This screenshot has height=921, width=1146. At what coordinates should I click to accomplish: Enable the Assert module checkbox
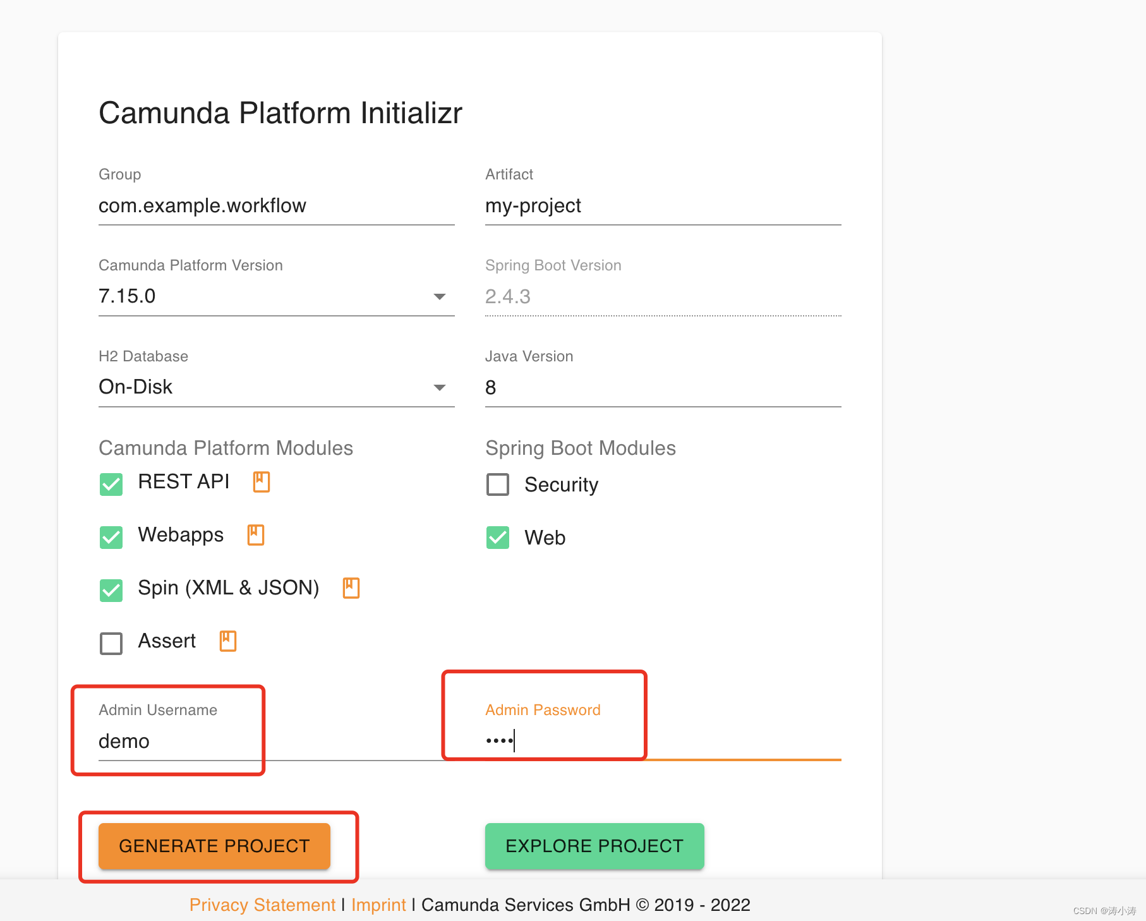click(111, 644)
